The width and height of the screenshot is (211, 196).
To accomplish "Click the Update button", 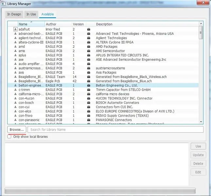I will click(x=198, y=155).
